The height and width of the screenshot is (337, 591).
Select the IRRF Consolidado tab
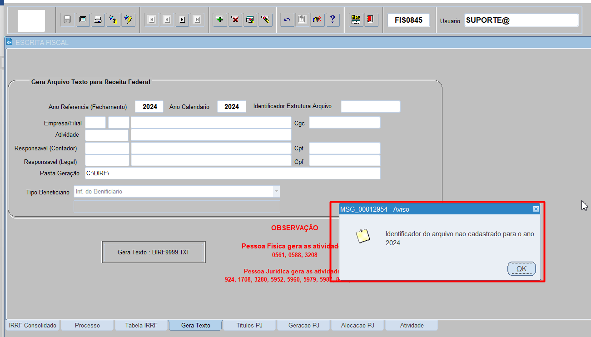(x=33, y=325)
